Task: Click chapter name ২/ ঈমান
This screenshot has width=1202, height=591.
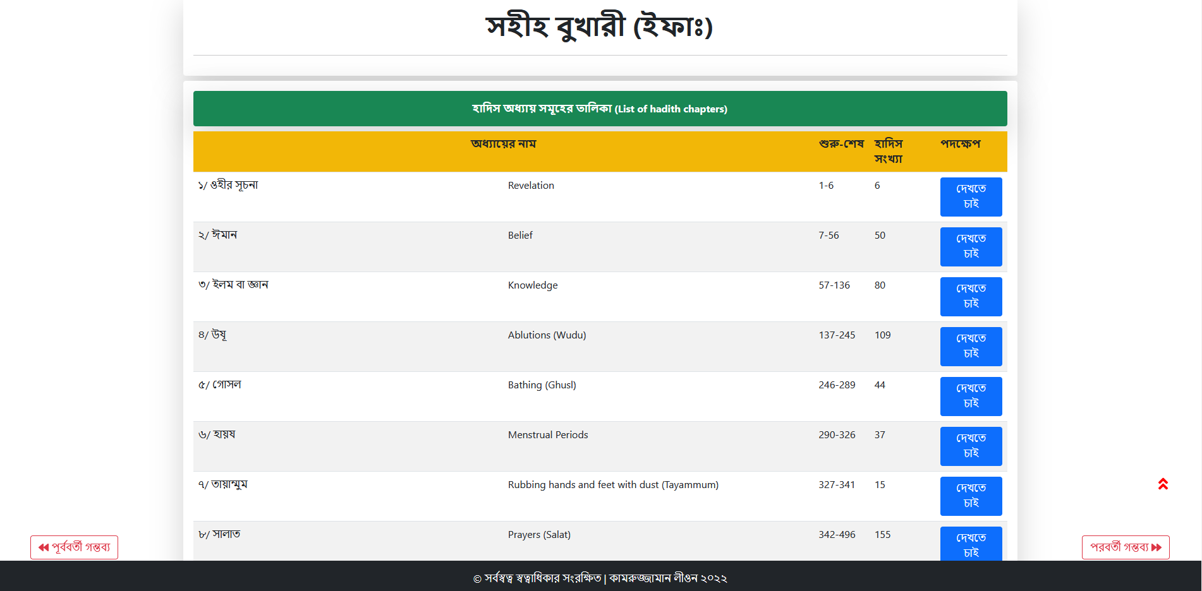Action: coord(217,235)
